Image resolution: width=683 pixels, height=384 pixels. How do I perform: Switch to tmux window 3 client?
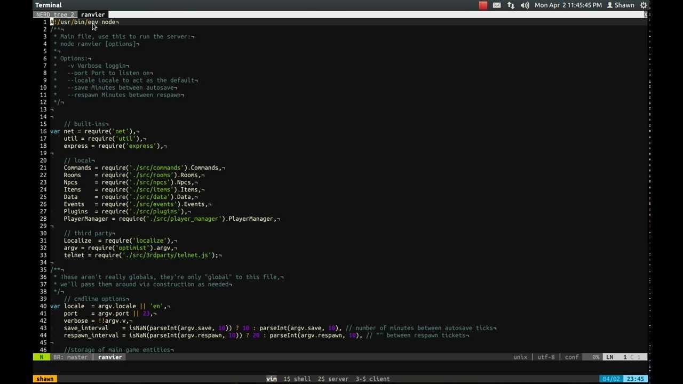tap(372, 379)
